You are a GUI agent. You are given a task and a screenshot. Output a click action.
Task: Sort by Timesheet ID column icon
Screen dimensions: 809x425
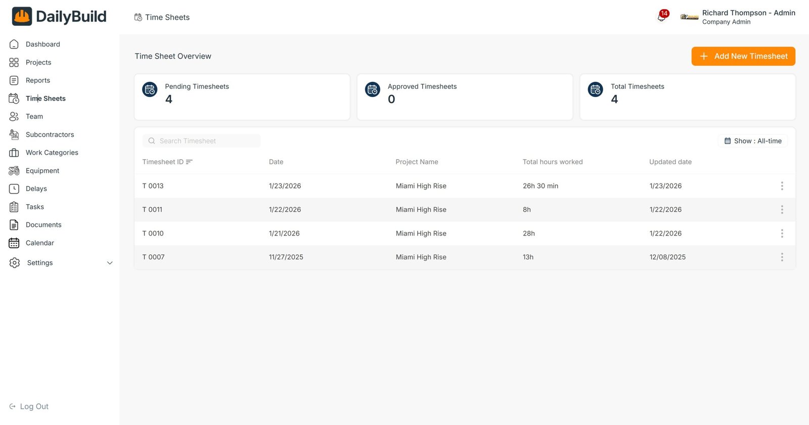189,162
